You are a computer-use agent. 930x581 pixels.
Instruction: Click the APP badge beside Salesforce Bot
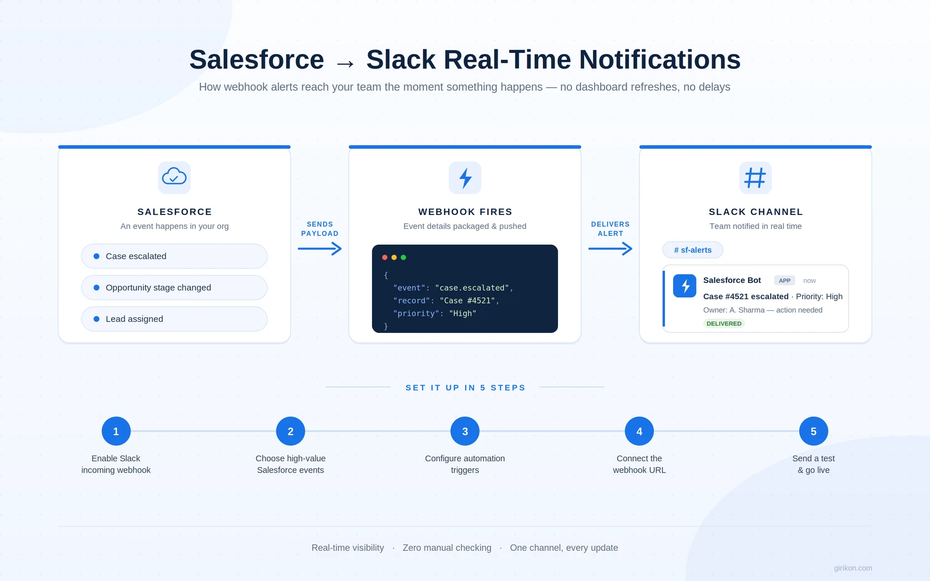pos(785,281)
